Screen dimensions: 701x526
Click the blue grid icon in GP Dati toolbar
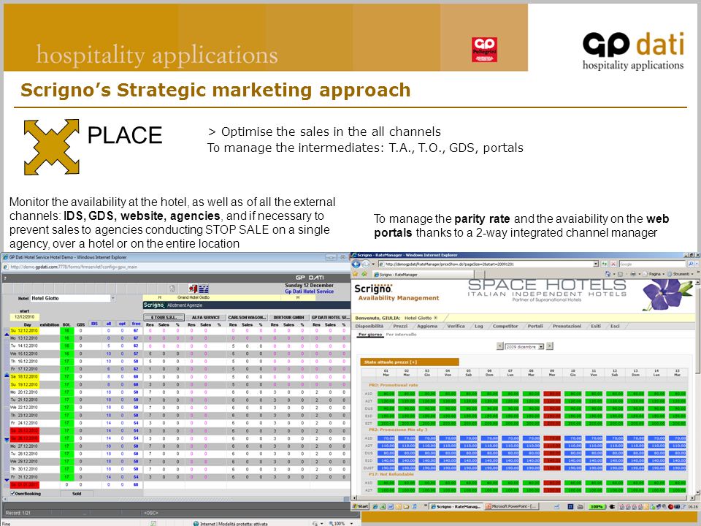(x=204, y=289)
